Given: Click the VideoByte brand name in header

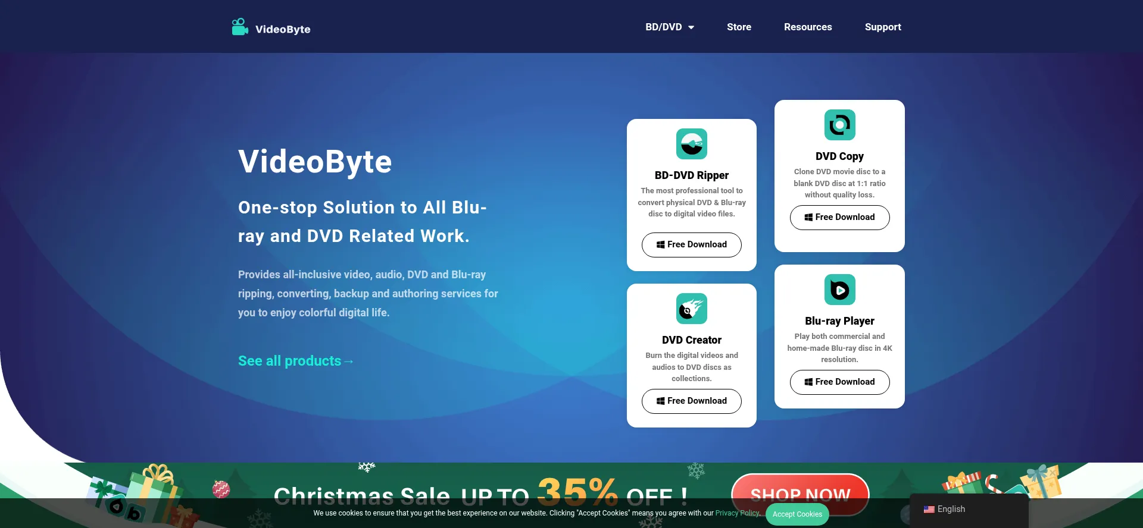Looking at the screenshot, I should [283, 29].
